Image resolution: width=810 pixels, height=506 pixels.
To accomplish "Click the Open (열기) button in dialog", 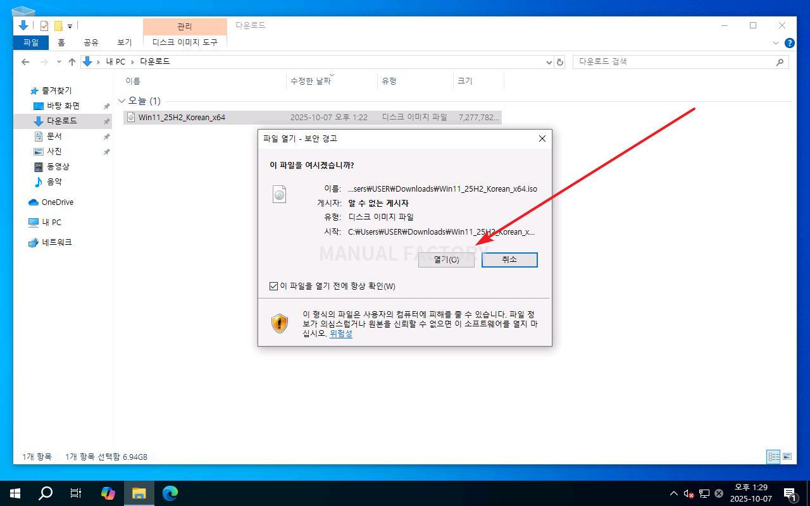I will coord(446,260).
